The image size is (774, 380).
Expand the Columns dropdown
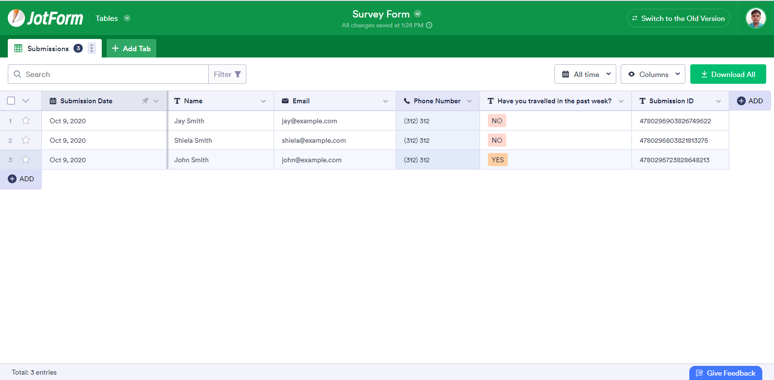653,74
